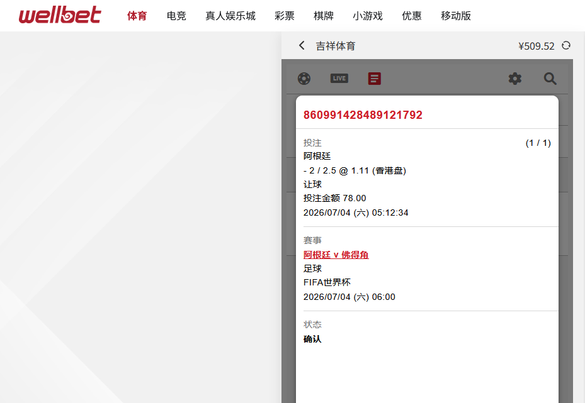Refresh the account balance
Viewport: 585px width, 403px height.
pyautogui.click(x=566, y=45)
